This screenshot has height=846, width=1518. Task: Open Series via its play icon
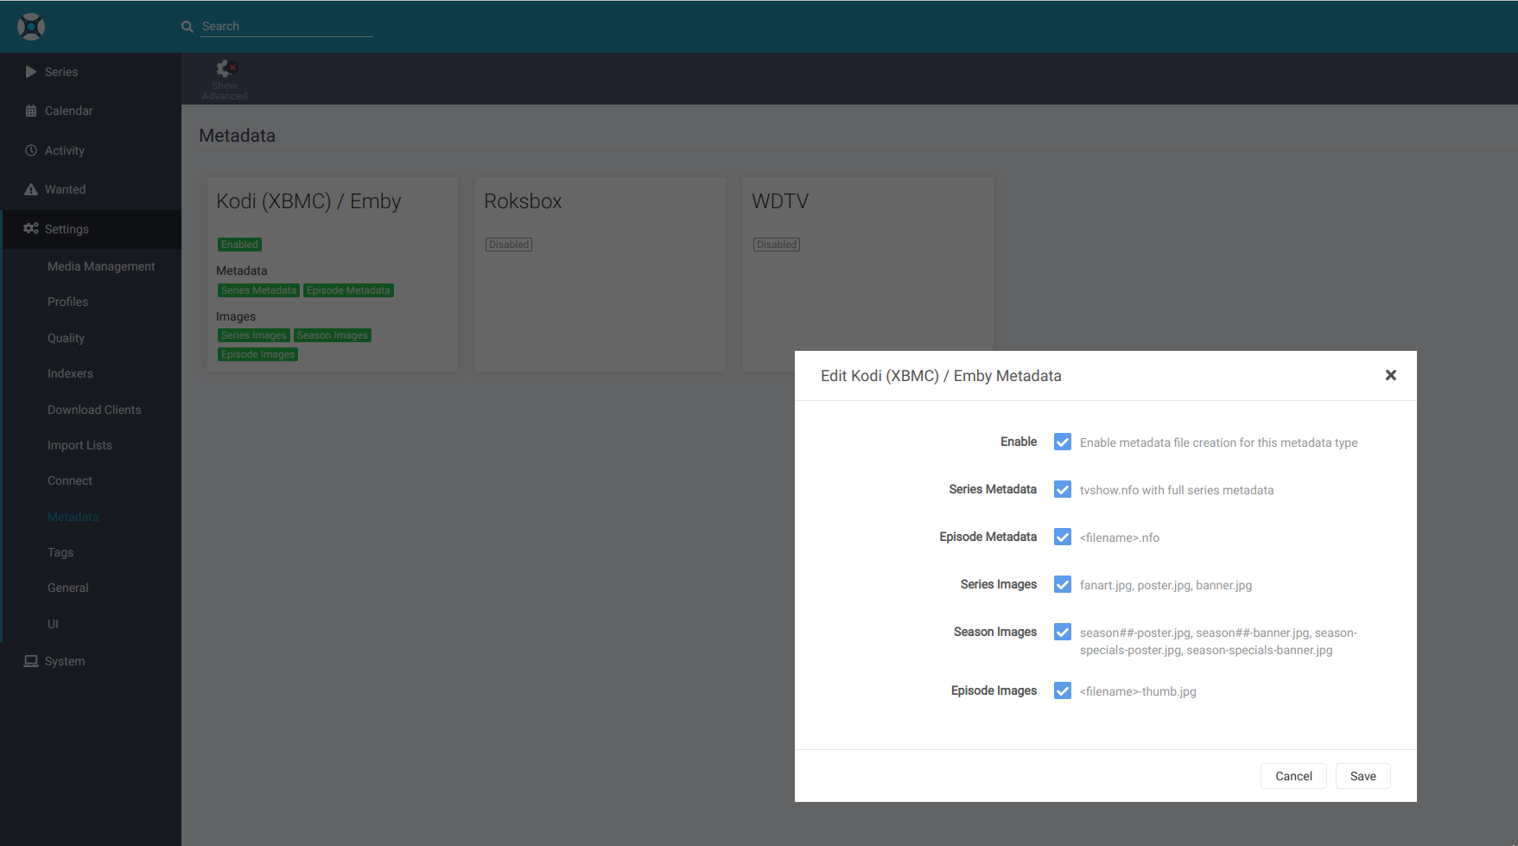click(31, 72)
